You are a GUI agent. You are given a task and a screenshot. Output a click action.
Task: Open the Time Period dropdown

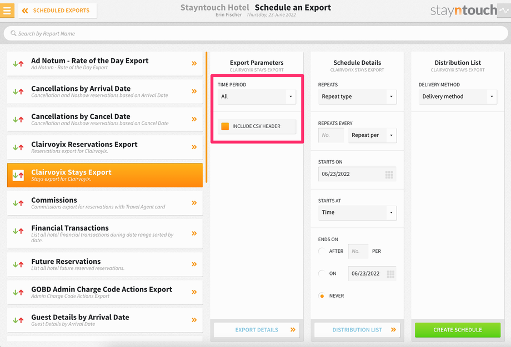point(257,96)
